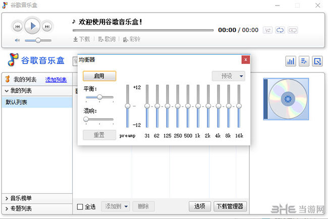Toggle the 启用 equalizer enable button
The width and height of the screenshot is (328, 219).
coord(99,76)
